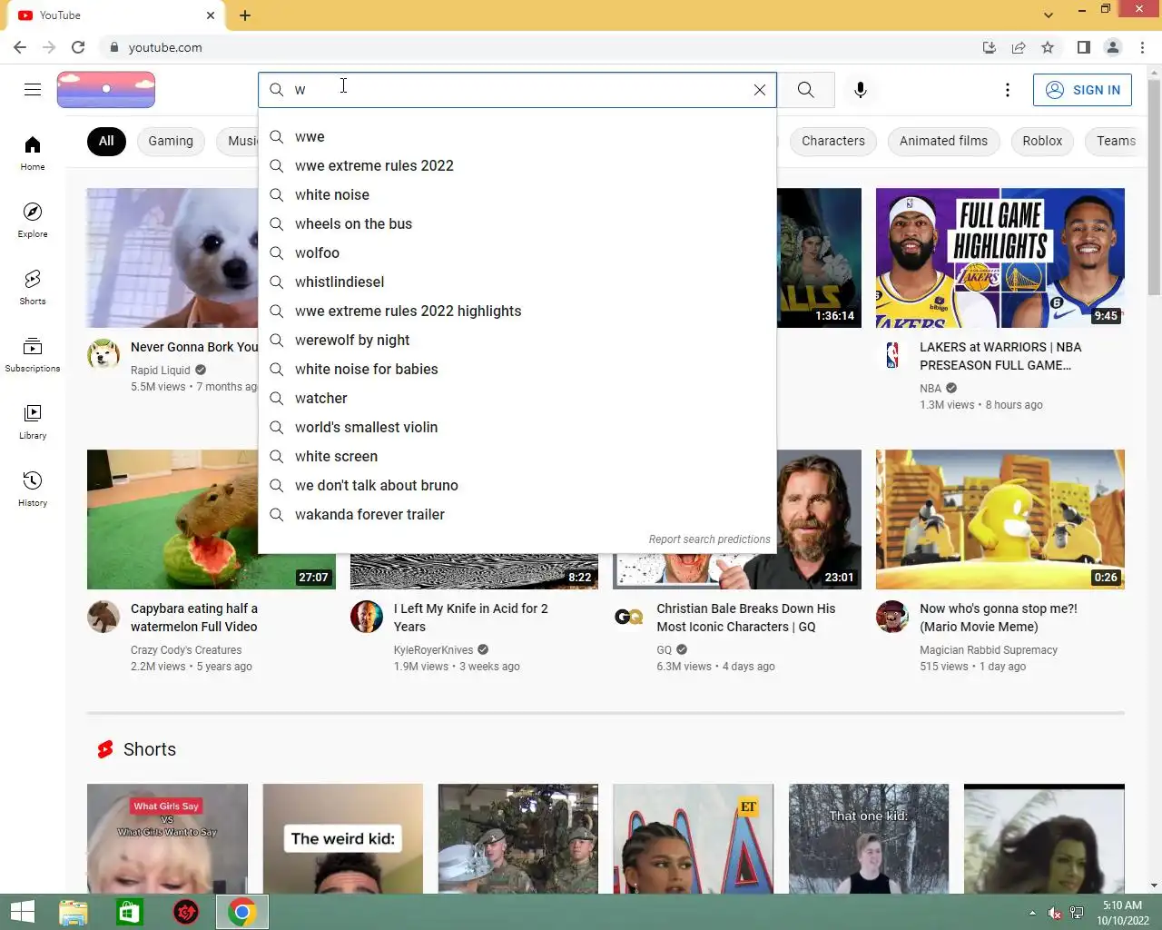Click the YouTube logo doodle

tap(106, 90)
